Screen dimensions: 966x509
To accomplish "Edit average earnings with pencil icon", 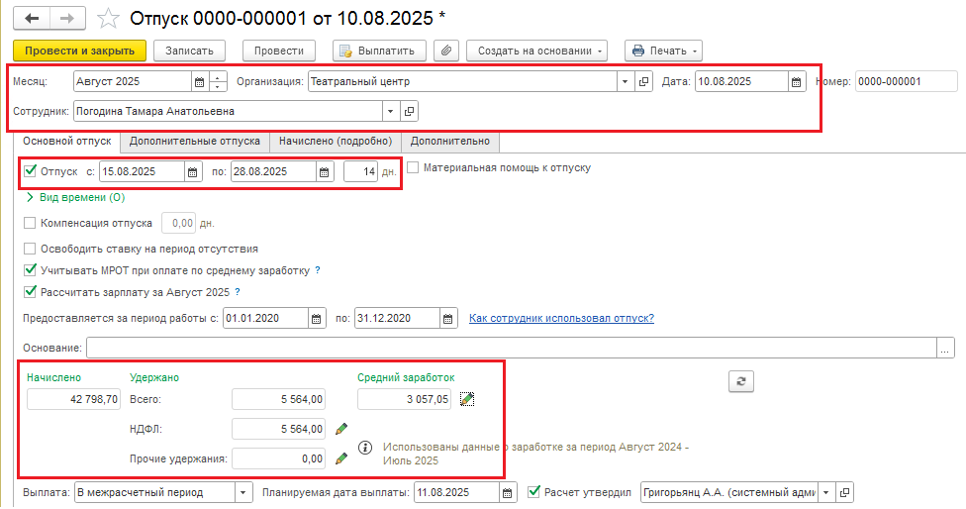I will pyautogui.click(x=467, y=399).
